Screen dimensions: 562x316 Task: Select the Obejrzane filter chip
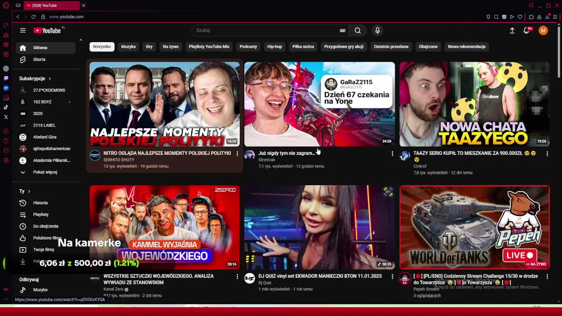point(428,47)
